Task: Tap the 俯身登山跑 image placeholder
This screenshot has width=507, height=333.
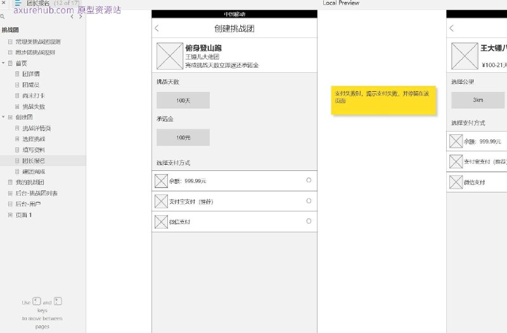Action: coord(170,56)
